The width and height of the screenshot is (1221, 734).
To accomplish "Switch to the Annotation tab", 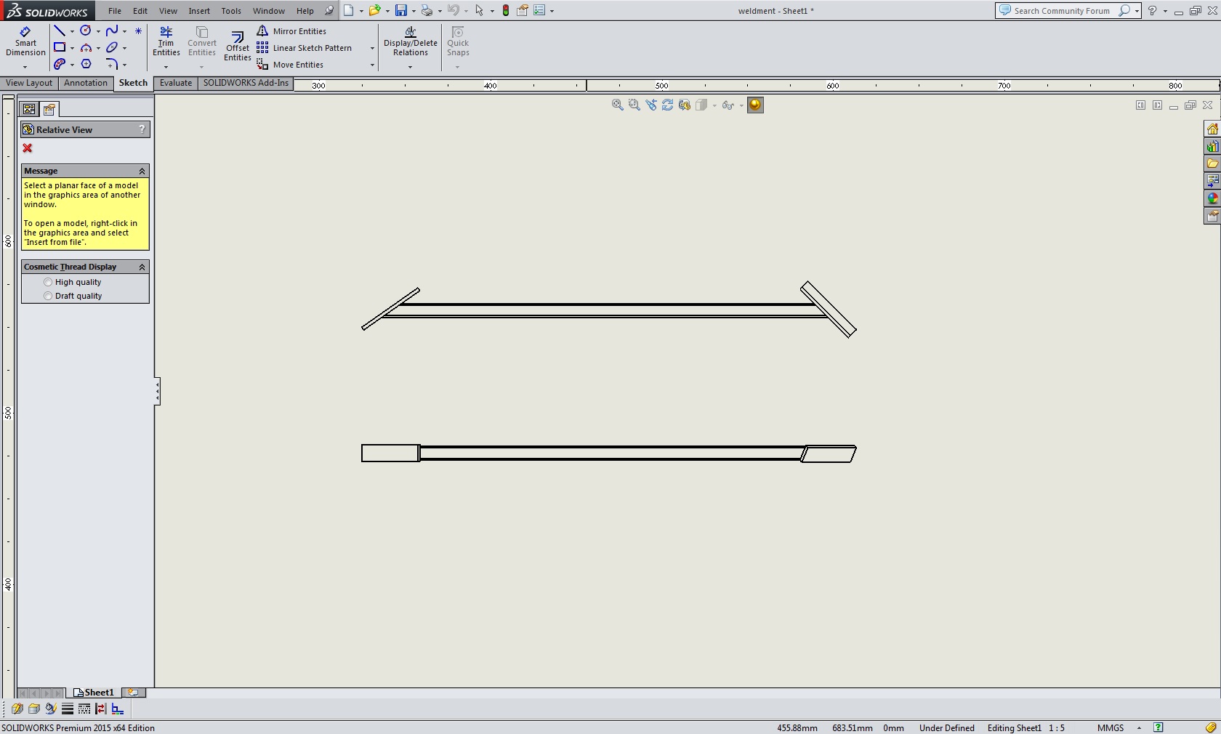I will 85,83.
